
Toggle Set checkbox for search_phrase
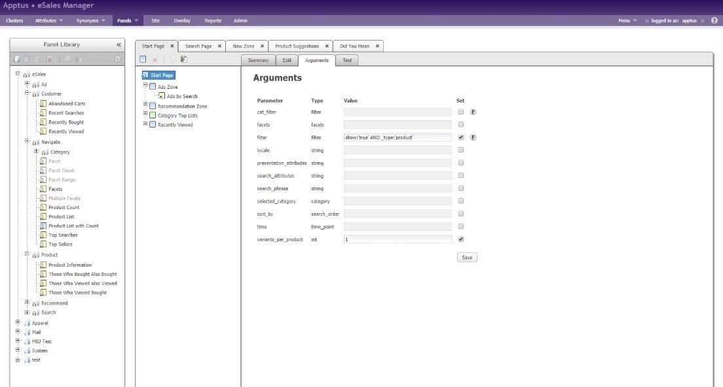point(460,188)
